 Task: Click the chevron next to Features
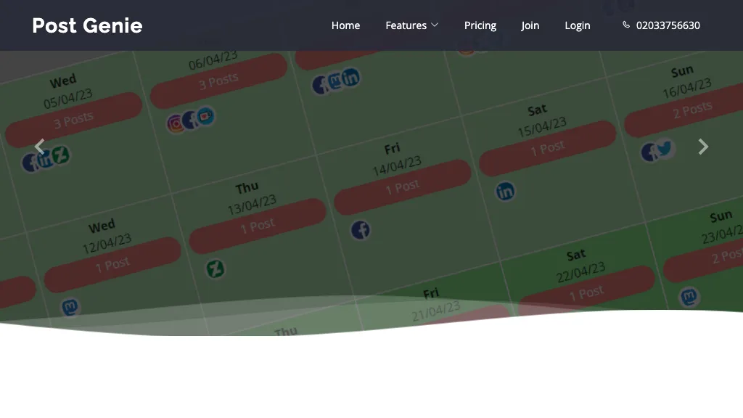coord(435,25)
